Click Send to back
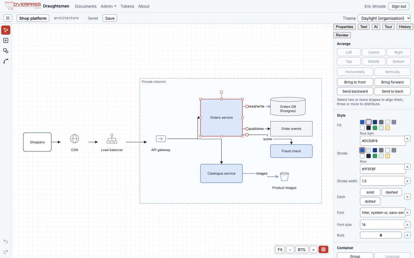The height and width of the screenshot is (258, 414). [392, 91]
